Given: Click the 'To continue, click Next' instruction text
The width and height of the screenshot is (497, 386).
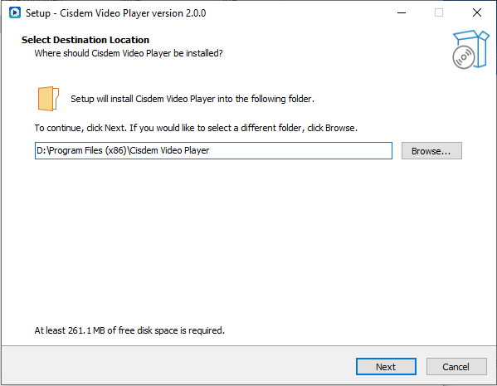Looking at the screenshot, I should [x=196, y=128].
